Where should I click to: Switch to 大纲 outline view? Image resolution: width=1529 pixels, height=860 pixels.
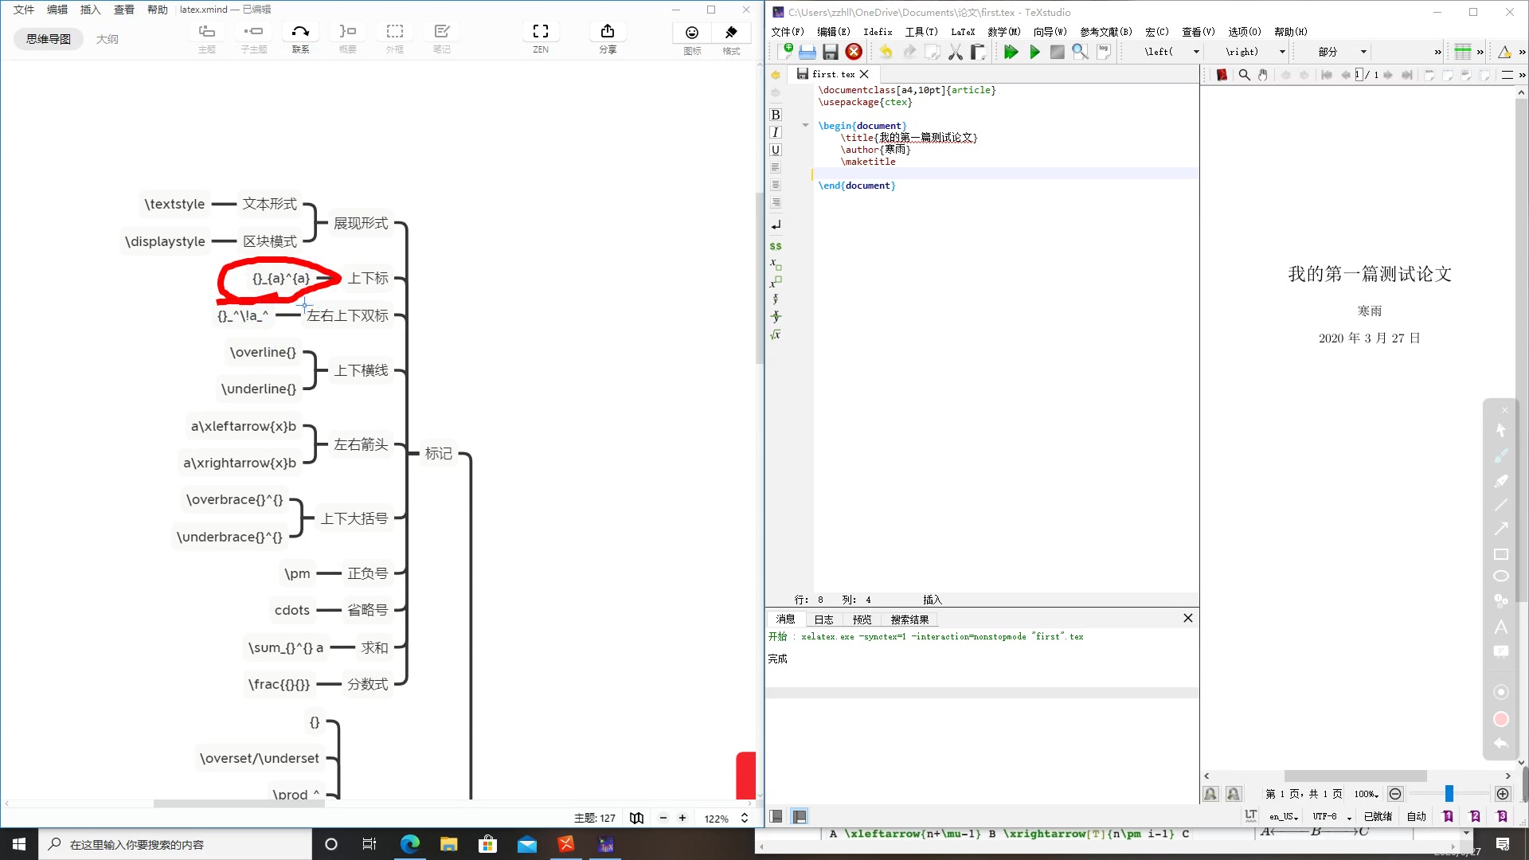point(108,39)
